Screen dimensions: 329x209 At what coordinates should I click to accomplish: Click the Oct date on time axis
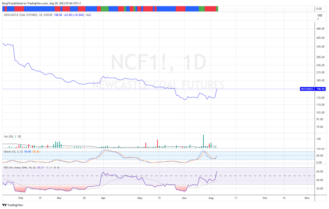coord(265,197)
